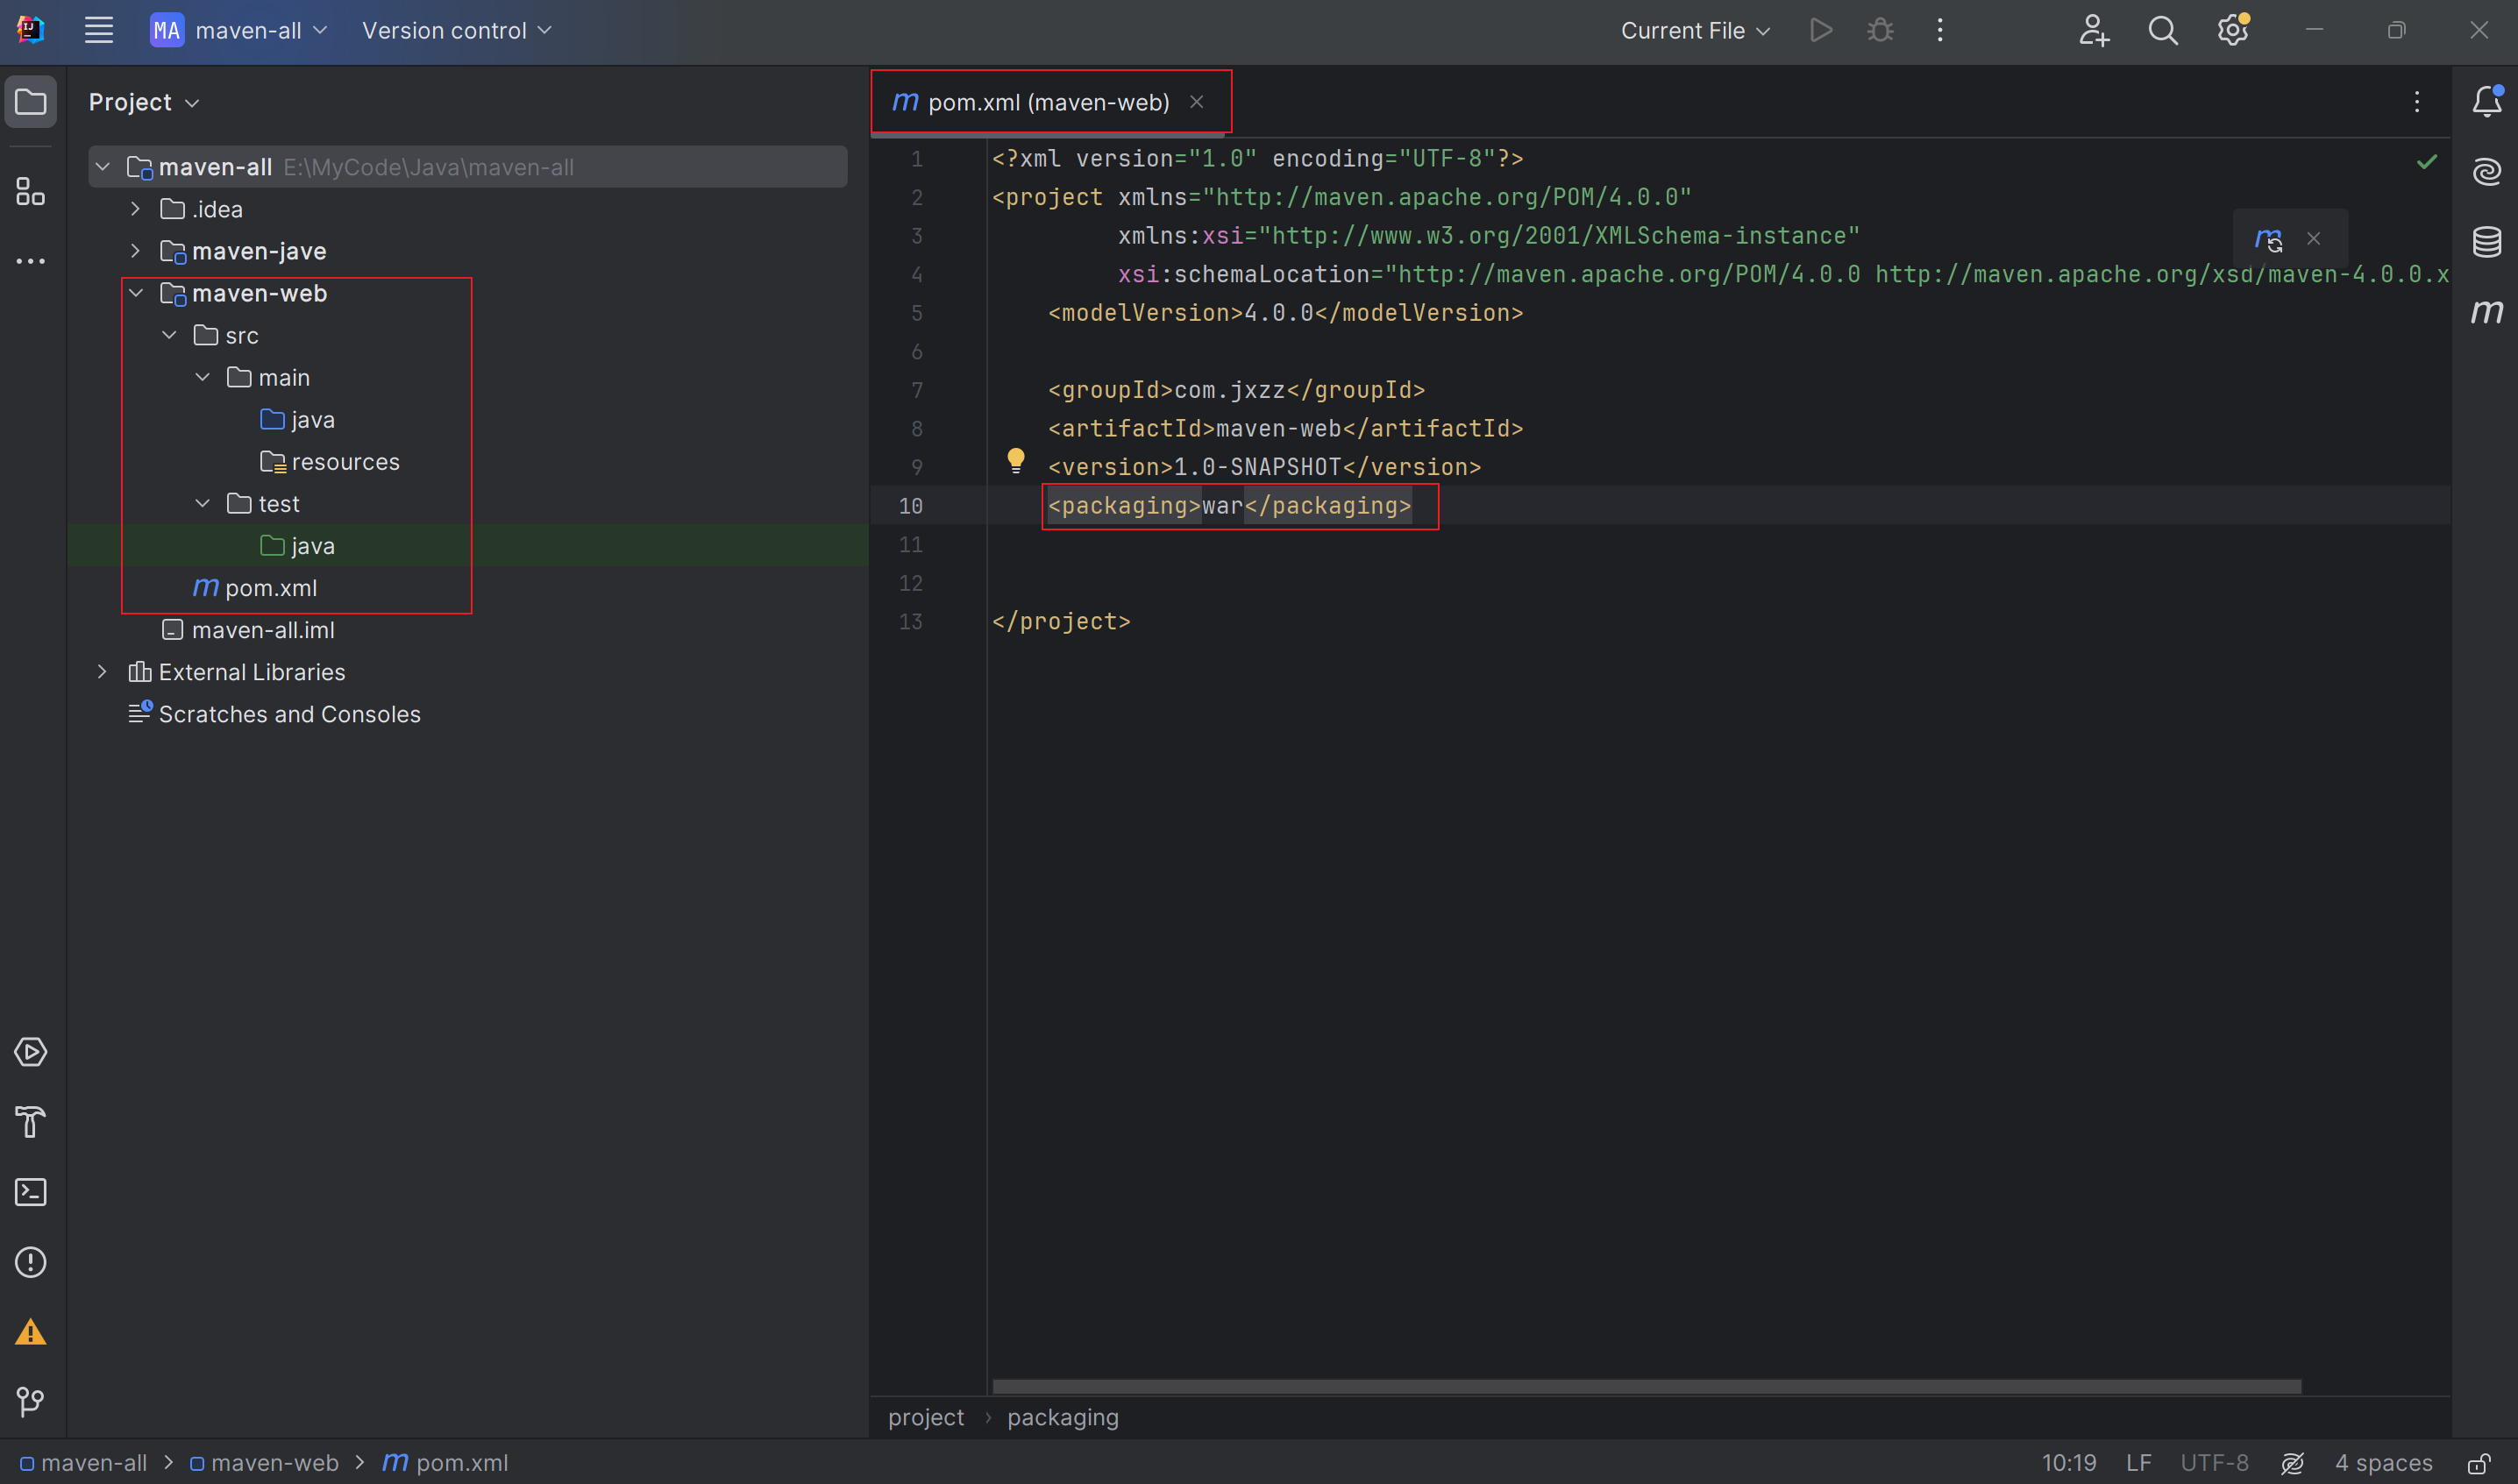Screen dimensions: 2518x1484
Task: Open the Notifications panel
Action: pos(2487,100)
